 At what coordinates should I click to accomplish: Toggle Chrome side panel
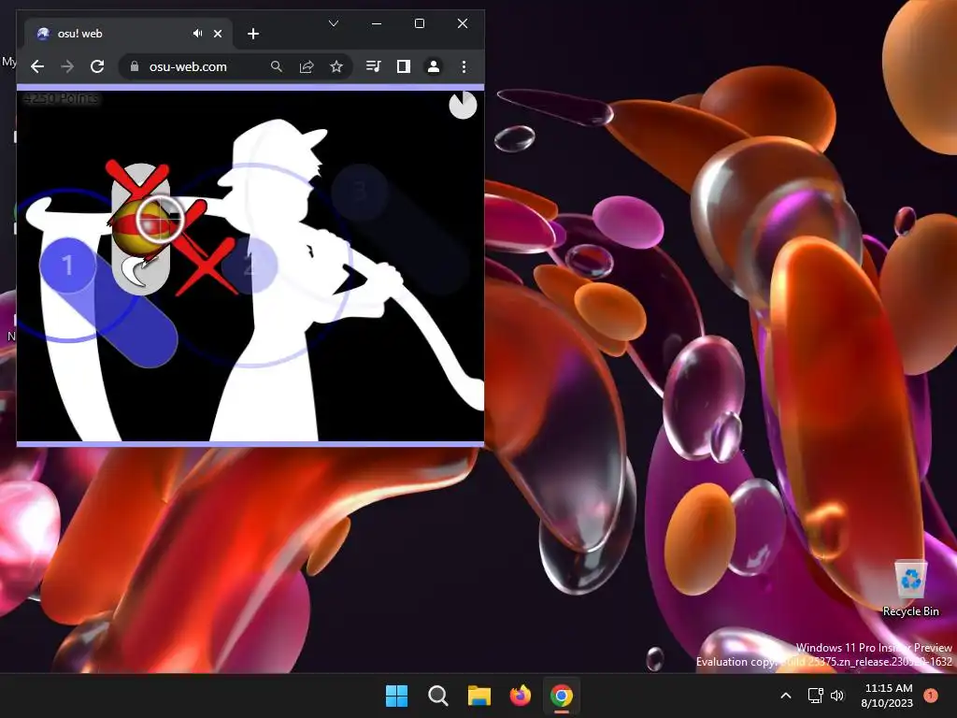coord(404,66)
